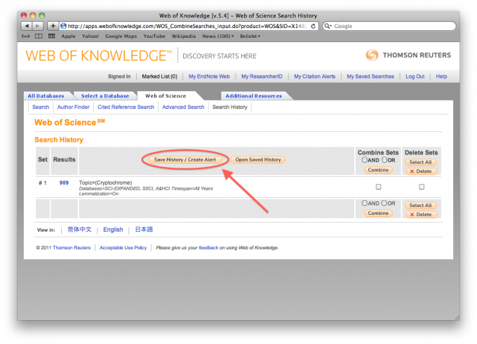Open the Google Maps bookmark
Viewport: 477px width, 344px height.
[121, 37]
